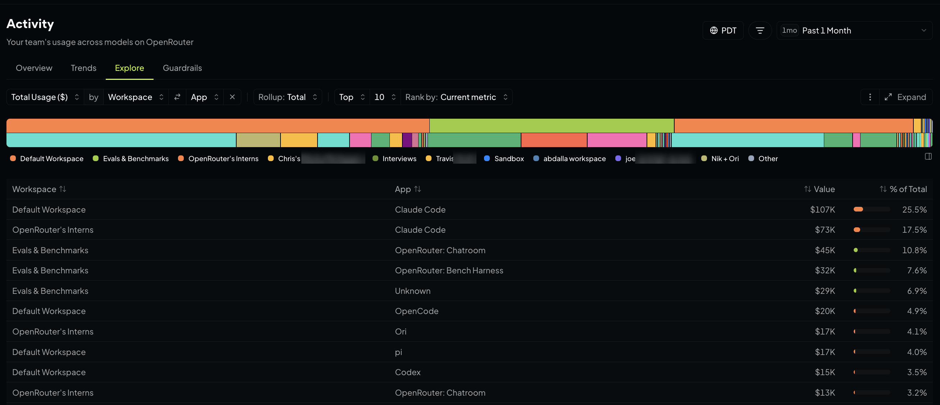Image resolution: width=940 pixels, height=405 pixels.
Task: Click the second orange segment in upper bar
Action: coord(794,126)
